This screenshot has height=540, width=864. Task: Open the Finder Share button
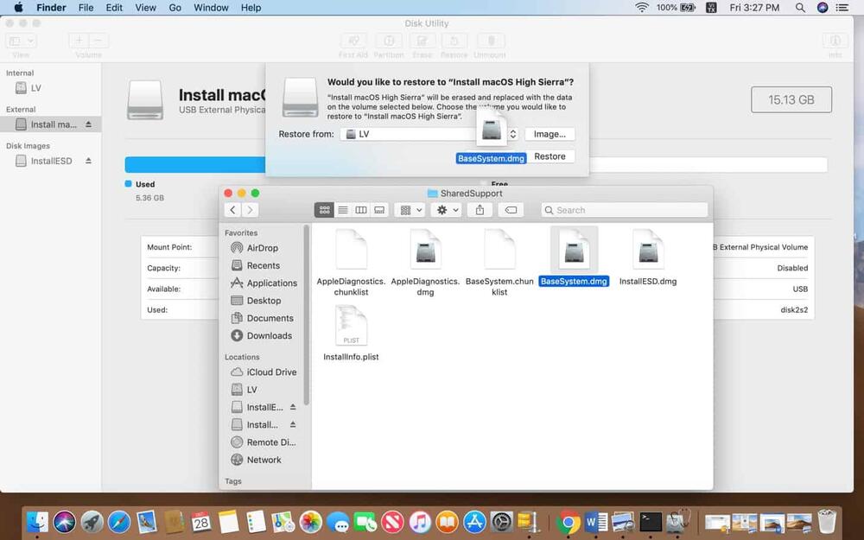[x=480, y=210]
